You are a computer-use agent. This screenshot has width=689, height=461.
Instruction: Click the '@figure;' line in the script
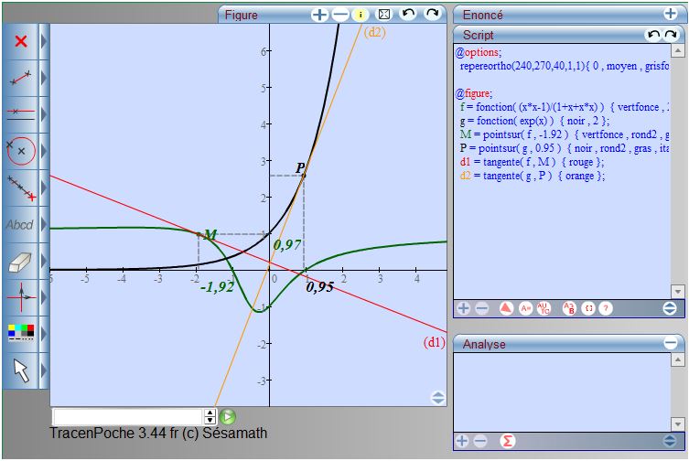474,93
